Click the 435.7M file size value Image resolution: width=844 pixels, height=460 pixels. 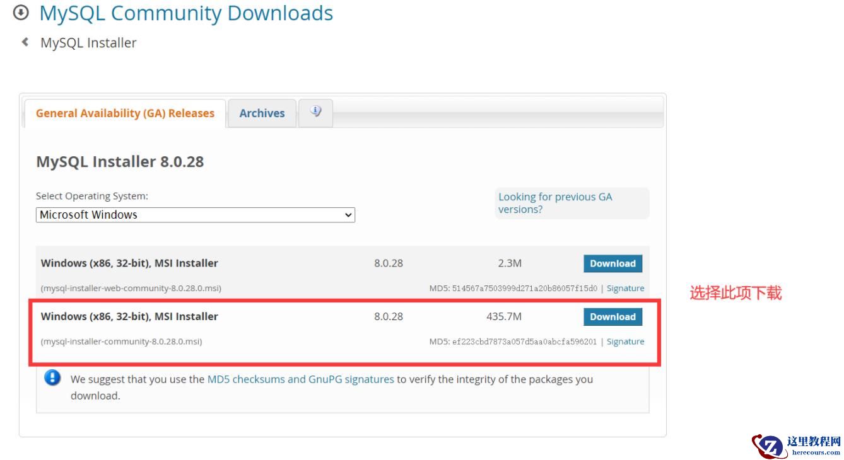pos(504,316)
